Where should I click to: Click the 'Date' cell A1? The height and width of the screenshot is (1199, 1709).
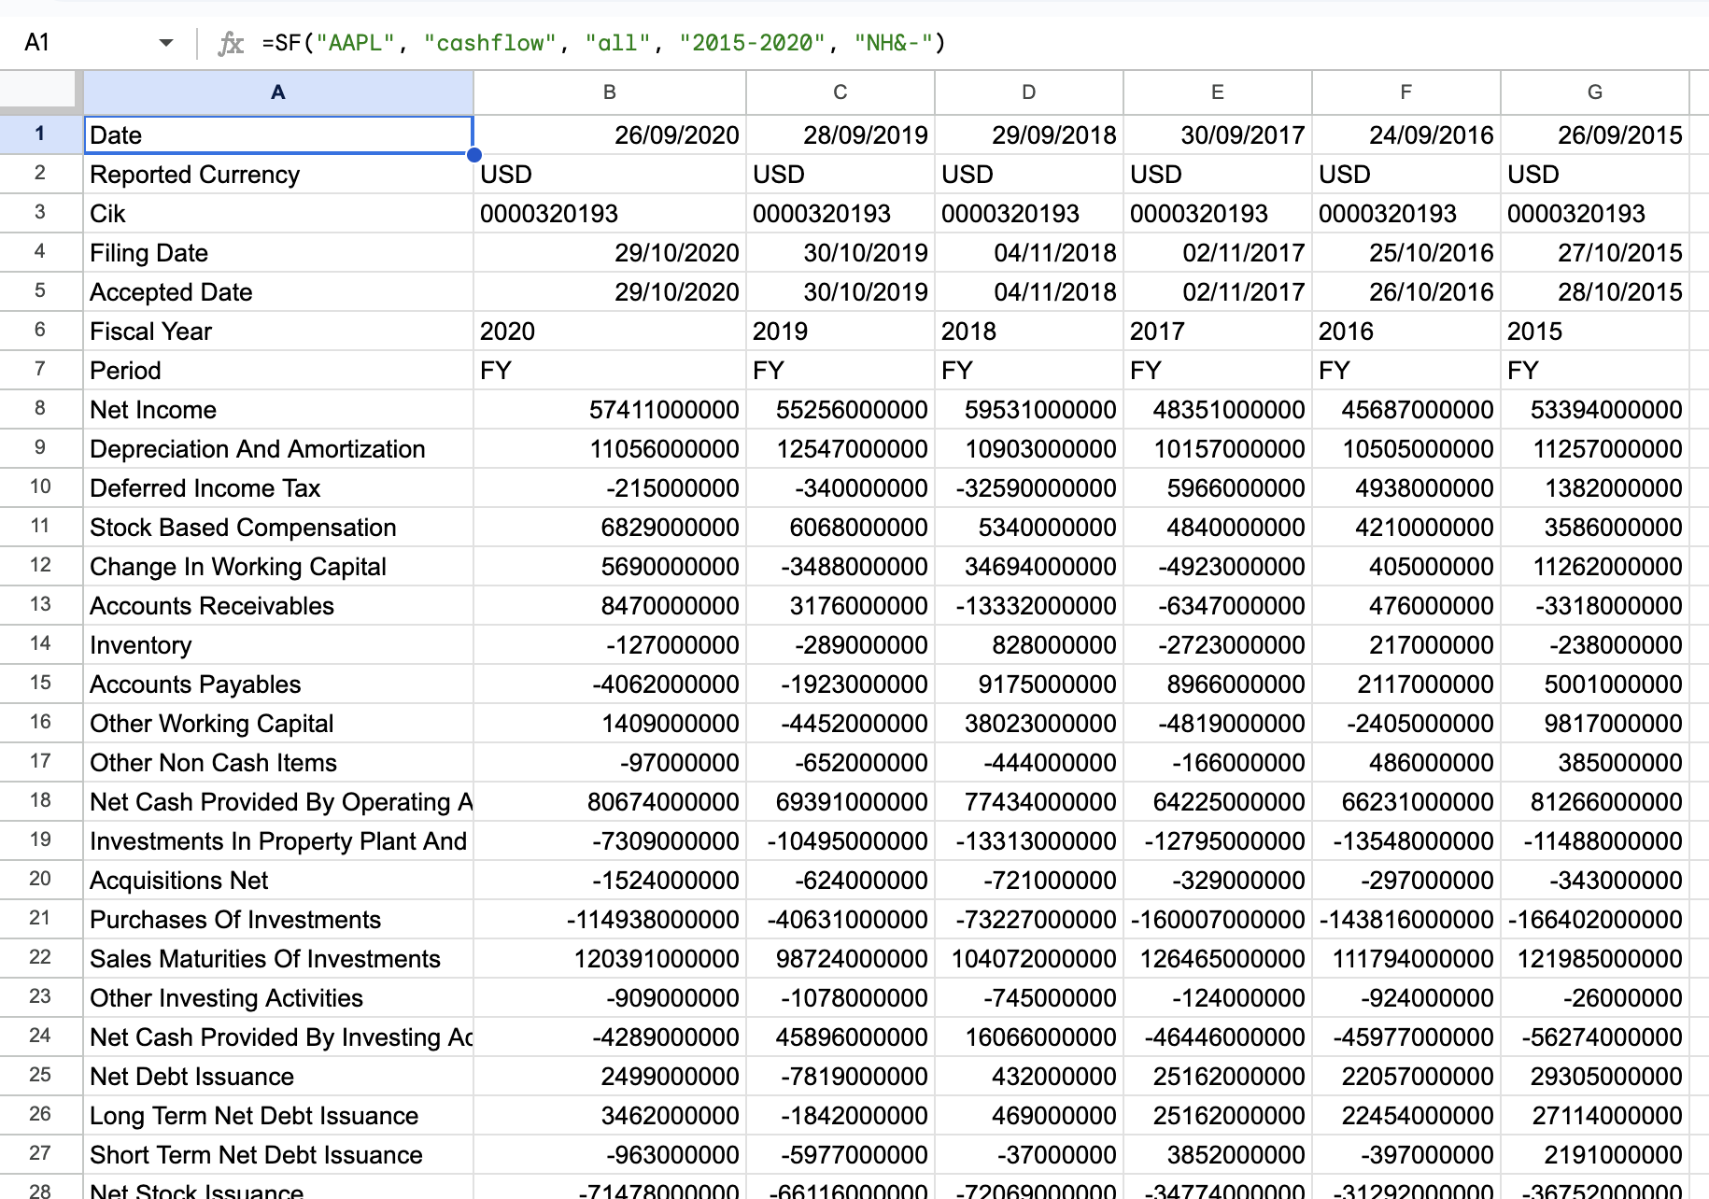(x=278, y=135)
